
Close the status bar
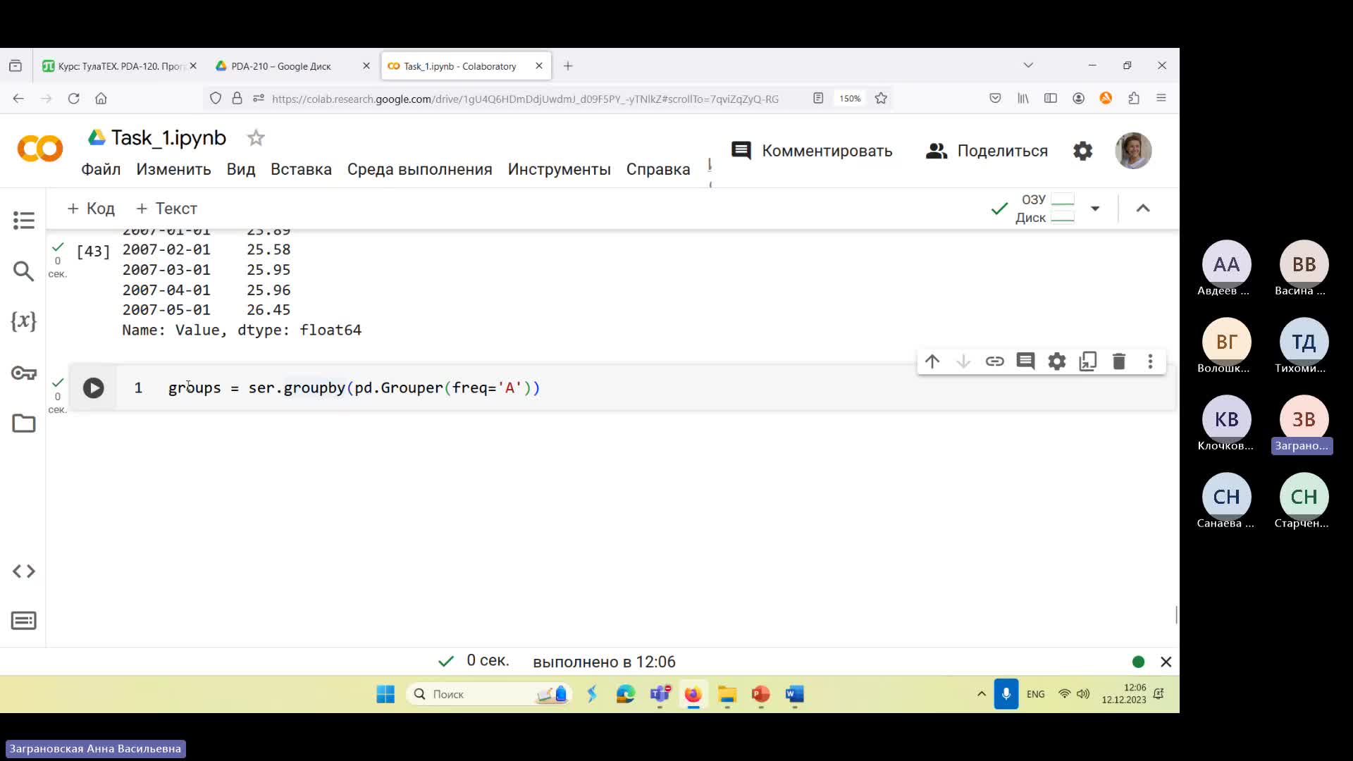coord(1166,662)
